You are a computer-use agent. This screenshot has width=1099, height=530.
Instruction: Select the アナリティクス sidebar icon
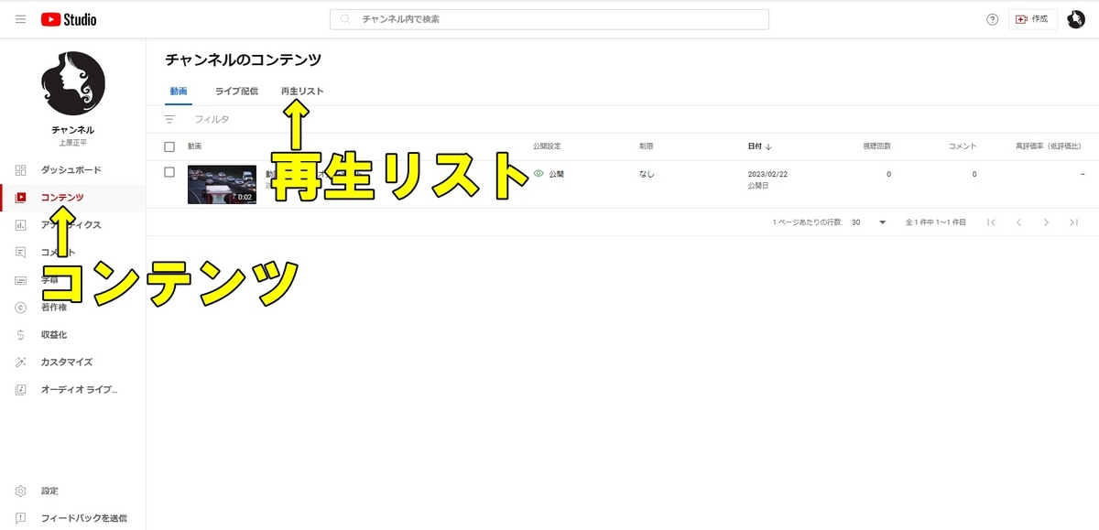[21, 225]
